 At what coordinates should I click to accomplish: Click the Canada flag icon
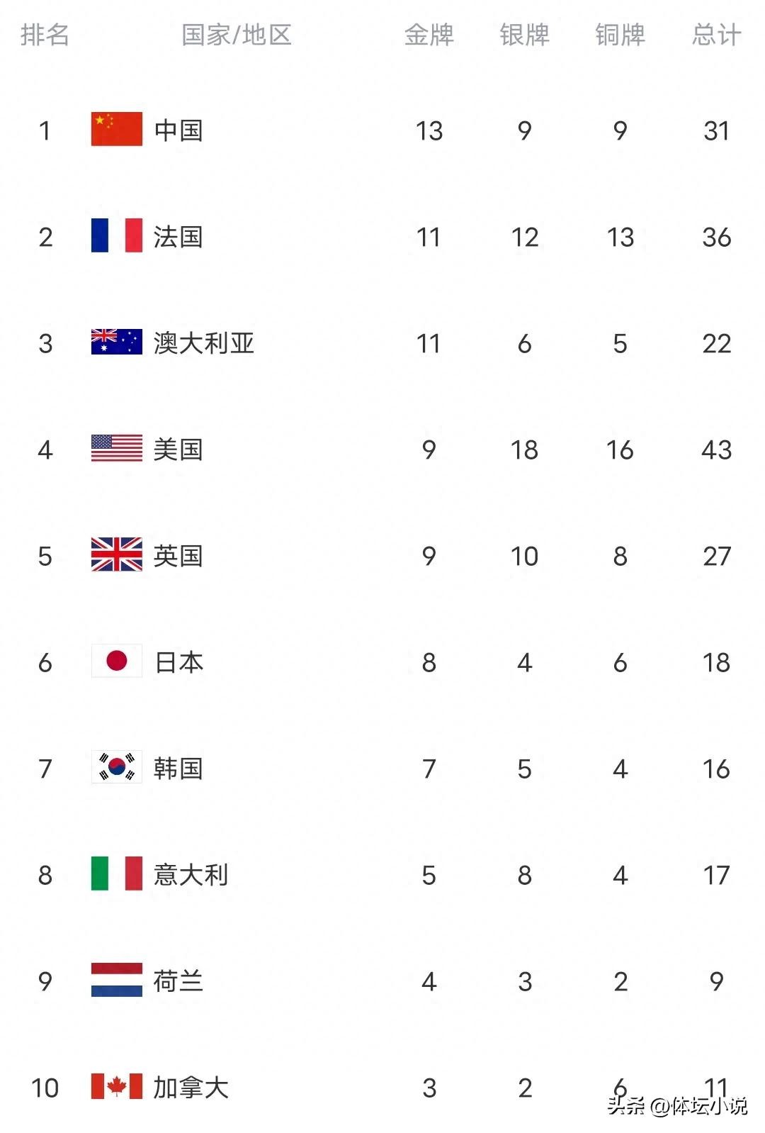(117, 1086)
